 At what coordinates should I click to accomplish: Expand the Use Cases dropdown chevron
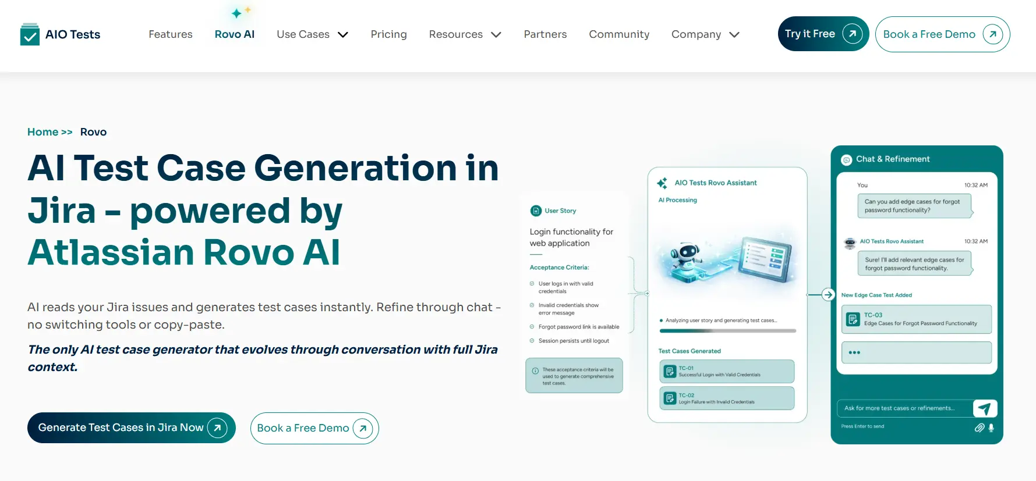343,35
